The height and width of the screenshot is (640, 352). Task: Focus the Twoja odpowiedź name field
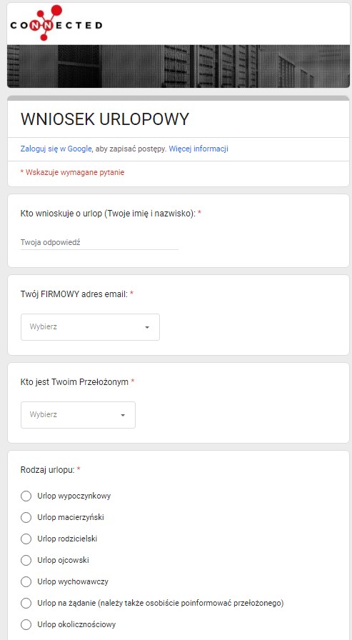tap(99, 242)
